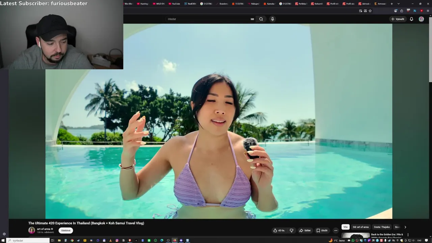Open the YouTube account avatar menu
432x243 pixels.
421,19
